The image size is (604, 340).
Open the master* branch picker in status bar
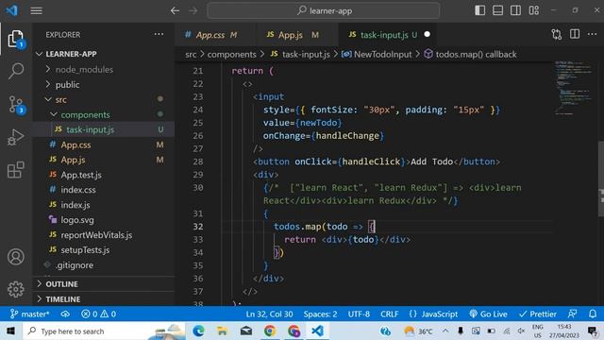click(x=29, y=314)
